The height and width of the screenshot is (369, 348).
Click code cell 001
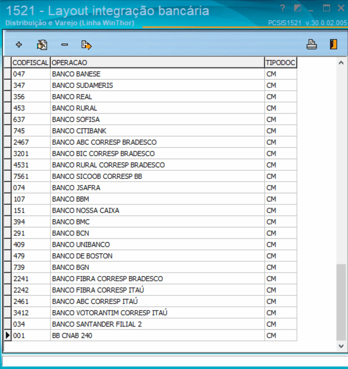(x=31, y=336)
